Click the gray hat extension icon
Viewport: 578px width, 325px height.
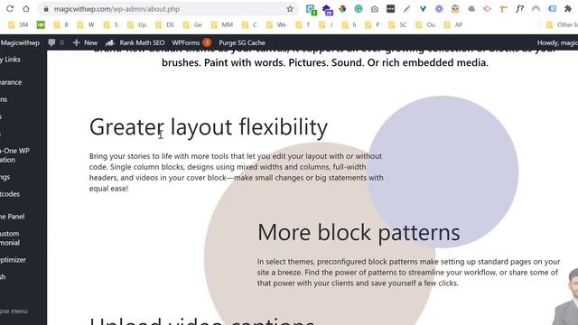tap(471, 9)
